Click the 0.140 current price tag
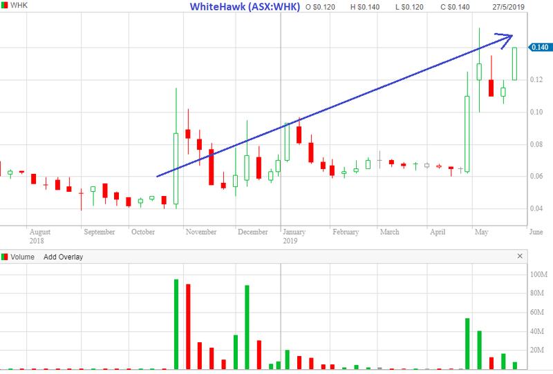Image resolution: width=553 pixels, height=374 pixels. [x=540, y=47]
